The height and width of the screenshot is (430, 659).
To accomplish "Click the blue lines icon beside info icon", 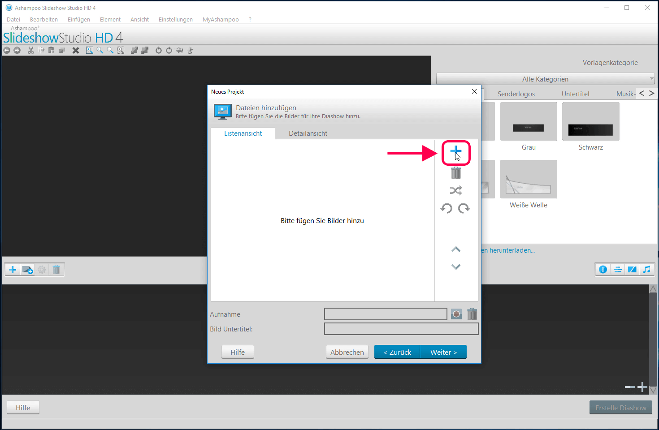I will 618,269.
